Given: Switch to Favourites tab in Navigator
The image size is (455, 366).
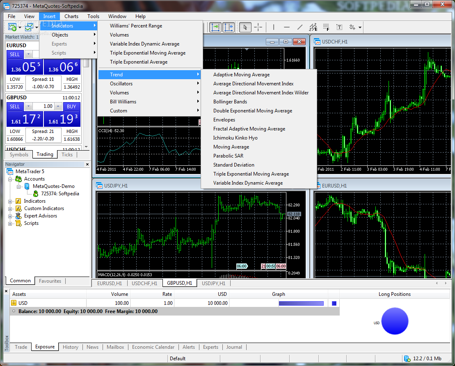Looking at the screenshot, I should coord(50,281).
